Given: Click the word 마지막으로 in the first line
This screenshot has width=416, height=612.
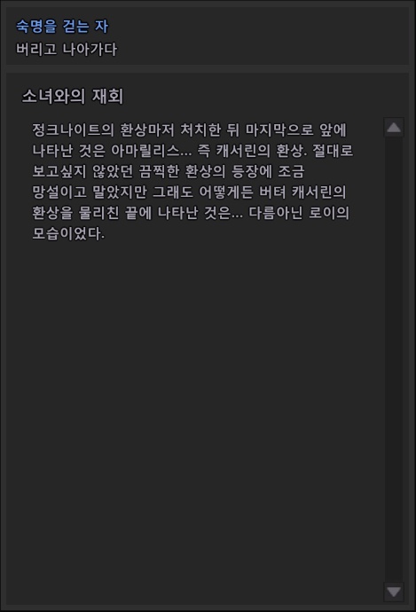Looking at the screenshot, I should (x=279, y=130).
